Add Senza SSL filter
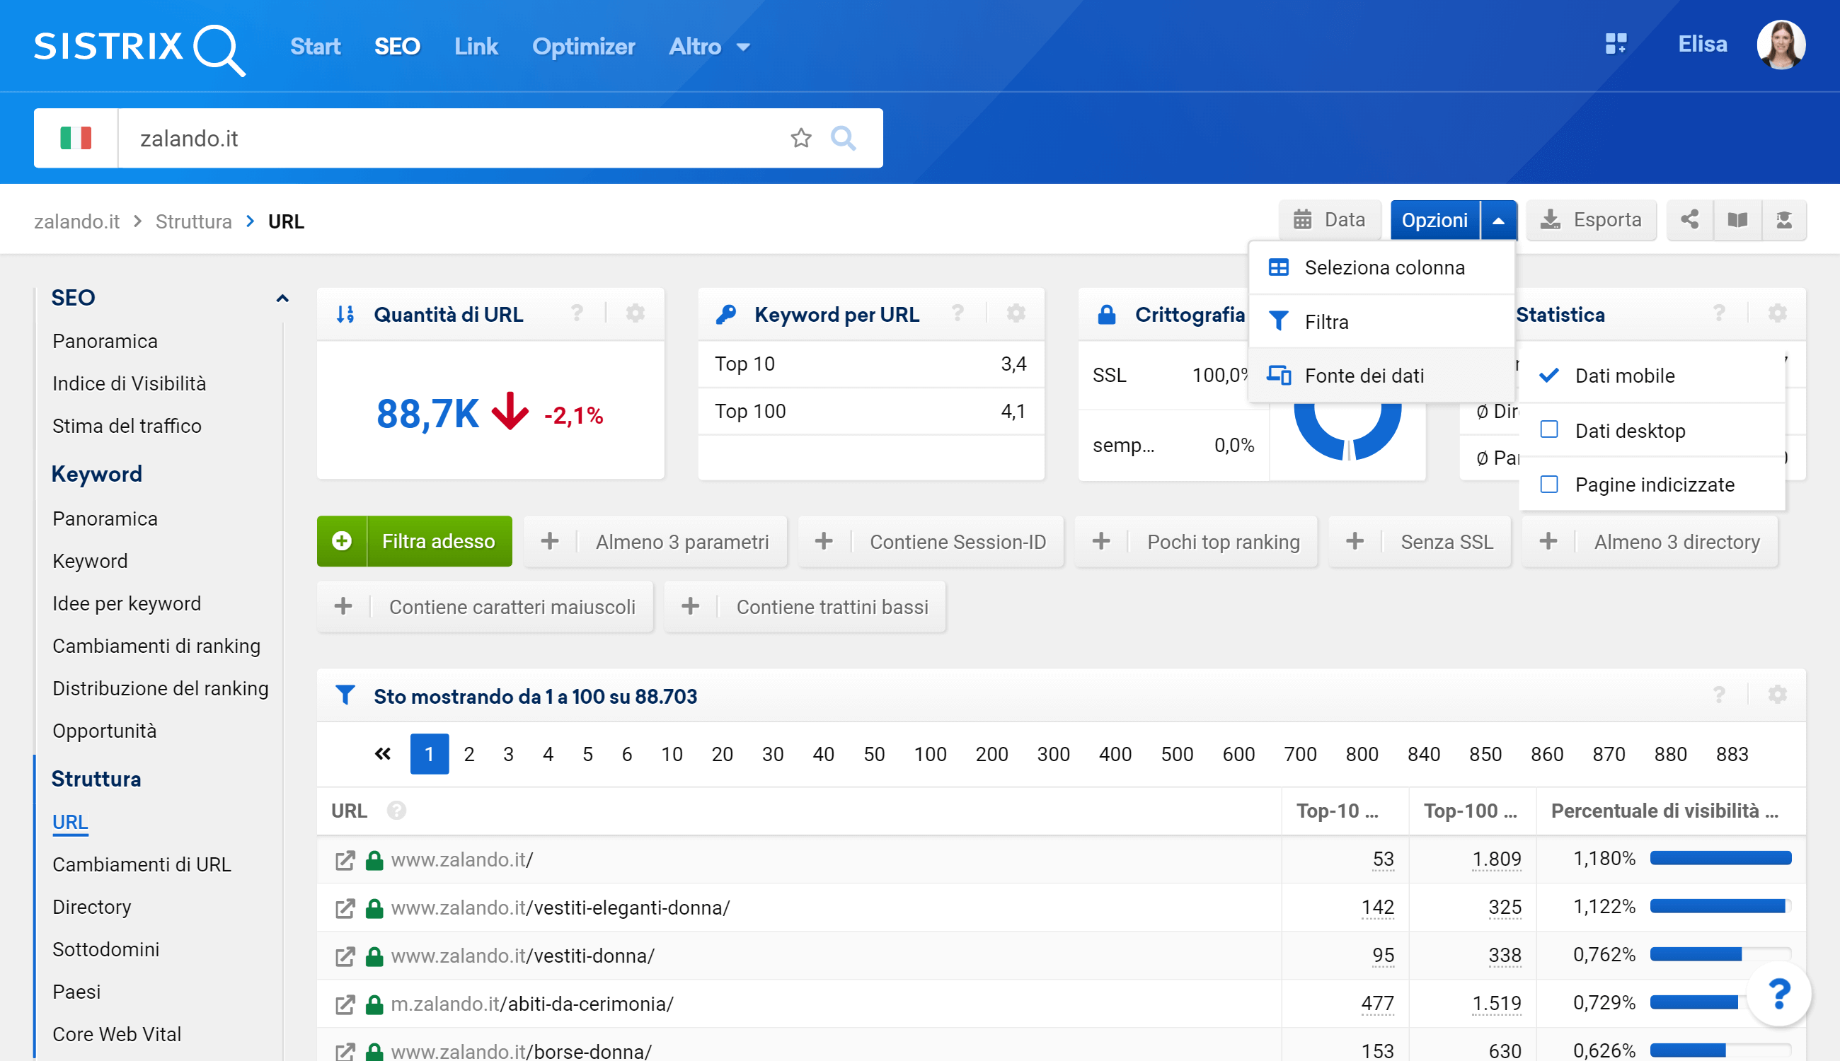 point(1420,541)
